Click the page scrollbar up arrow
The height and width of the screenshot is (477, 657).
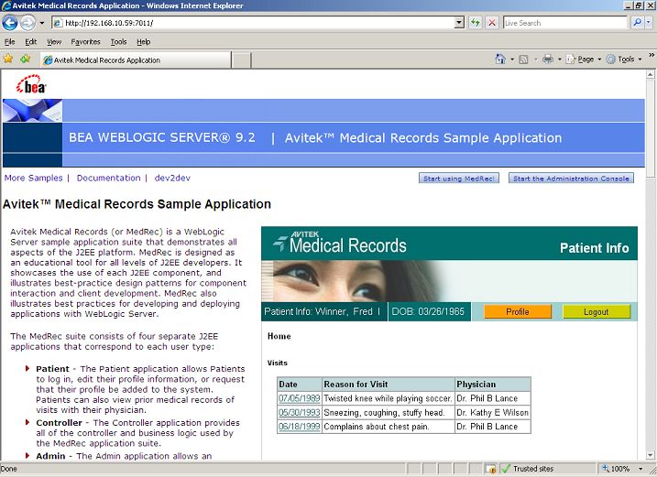[x=651, y=74]
